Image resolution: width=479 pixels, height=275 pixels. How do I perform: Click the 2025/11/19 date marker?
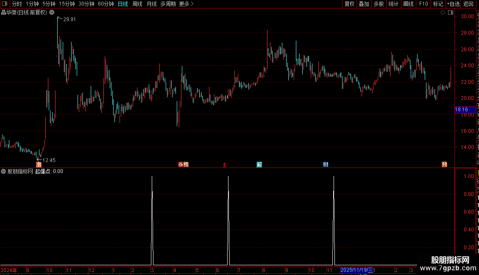tap(356, 270)
